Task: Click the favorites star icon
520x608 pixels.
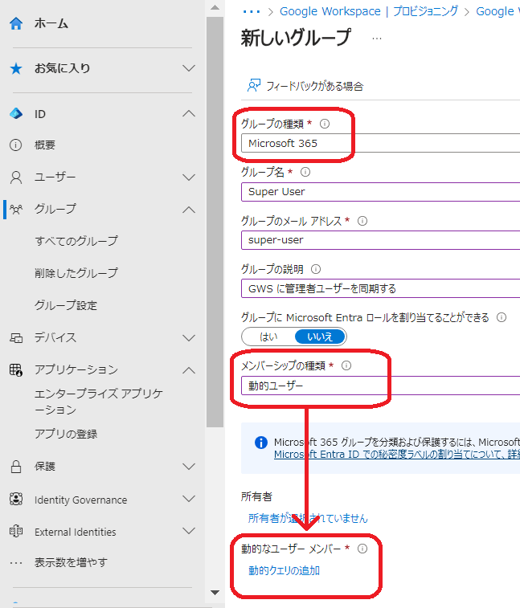Action: [16, 68]
